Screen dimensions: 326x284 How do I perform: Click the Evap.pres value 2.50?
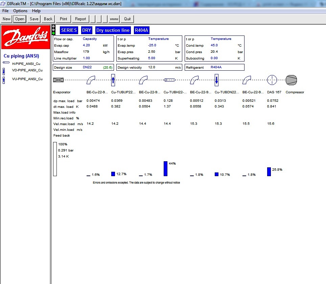tap(152, 52)
